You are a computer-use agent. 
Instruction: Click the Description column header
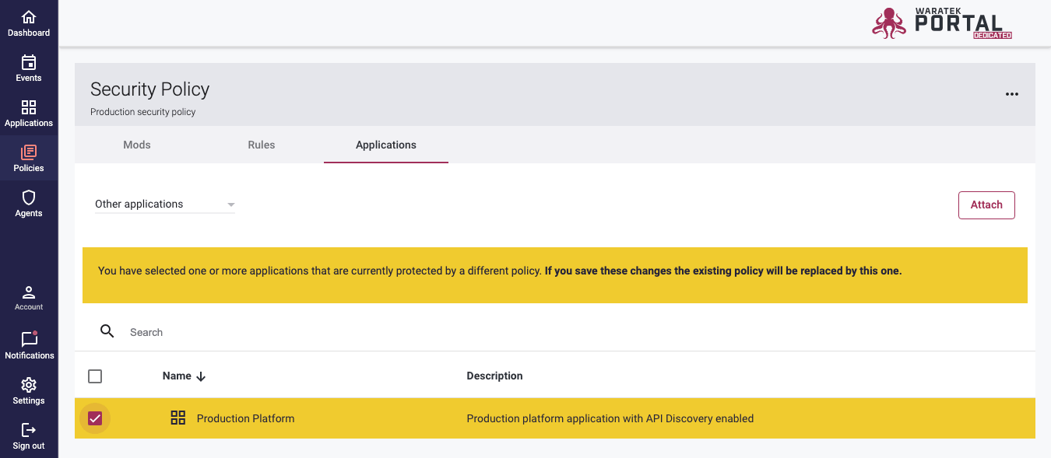coord(494,376)
